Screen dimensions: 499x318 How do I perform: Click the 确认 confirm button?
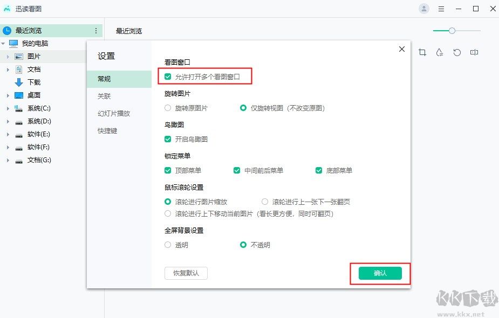[x=380, y=273]
